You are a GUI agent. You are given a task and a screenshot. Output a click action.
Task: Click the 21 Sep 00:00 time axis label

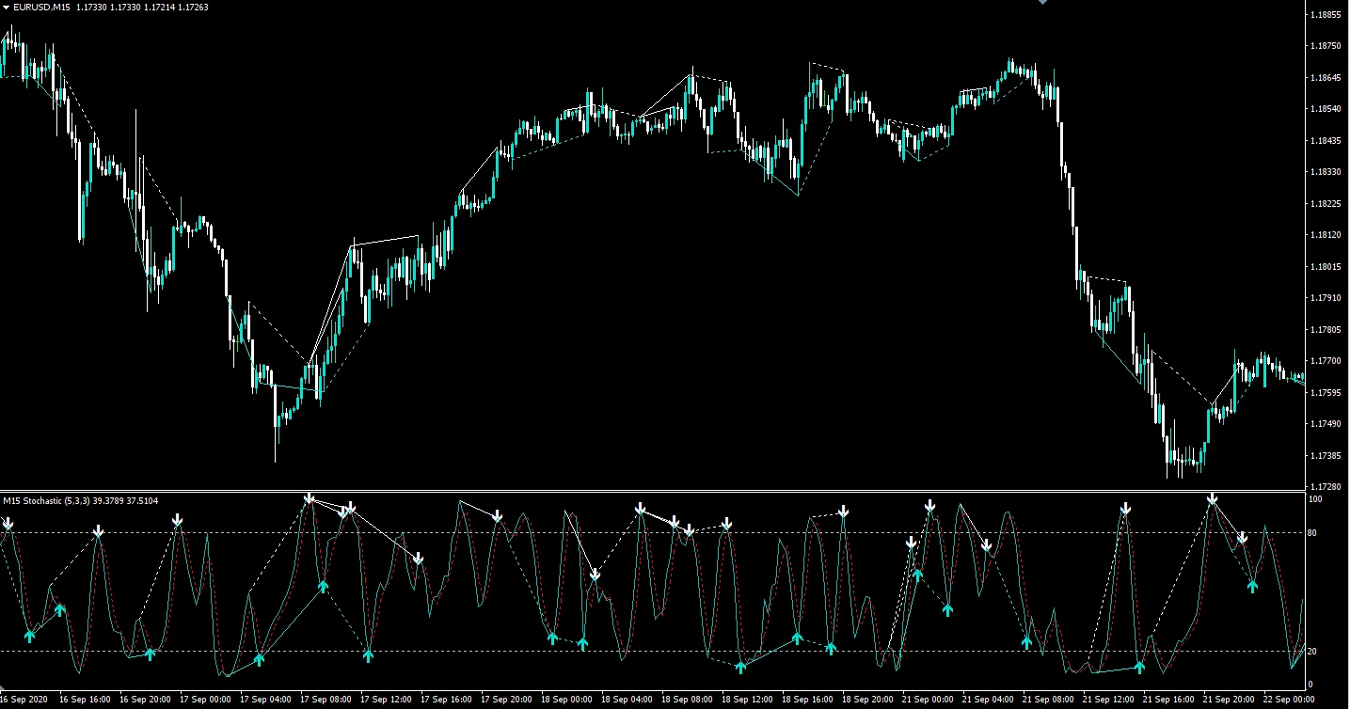pos(927,700)
